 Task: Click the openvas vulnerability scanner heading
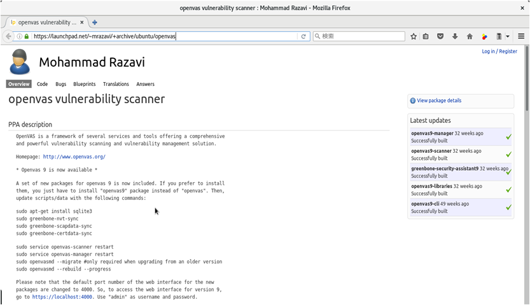coord(87,99)
